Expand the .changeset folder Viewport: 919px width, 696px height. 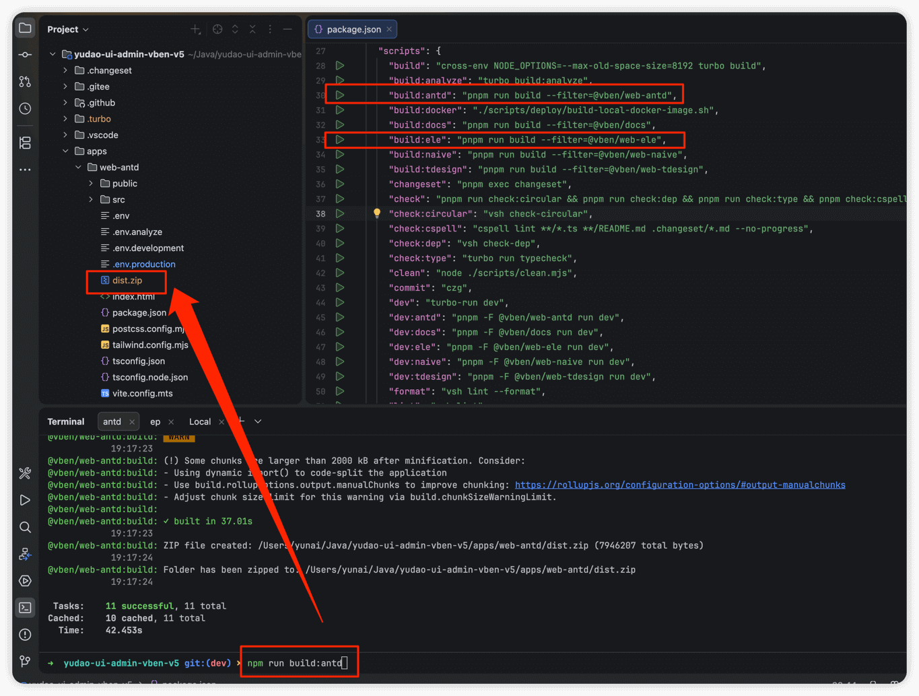[x=65, y=71]
